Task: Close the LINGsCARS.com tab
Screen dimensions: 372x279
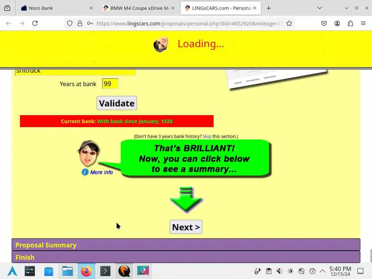Action: click(x=255, y=8)
